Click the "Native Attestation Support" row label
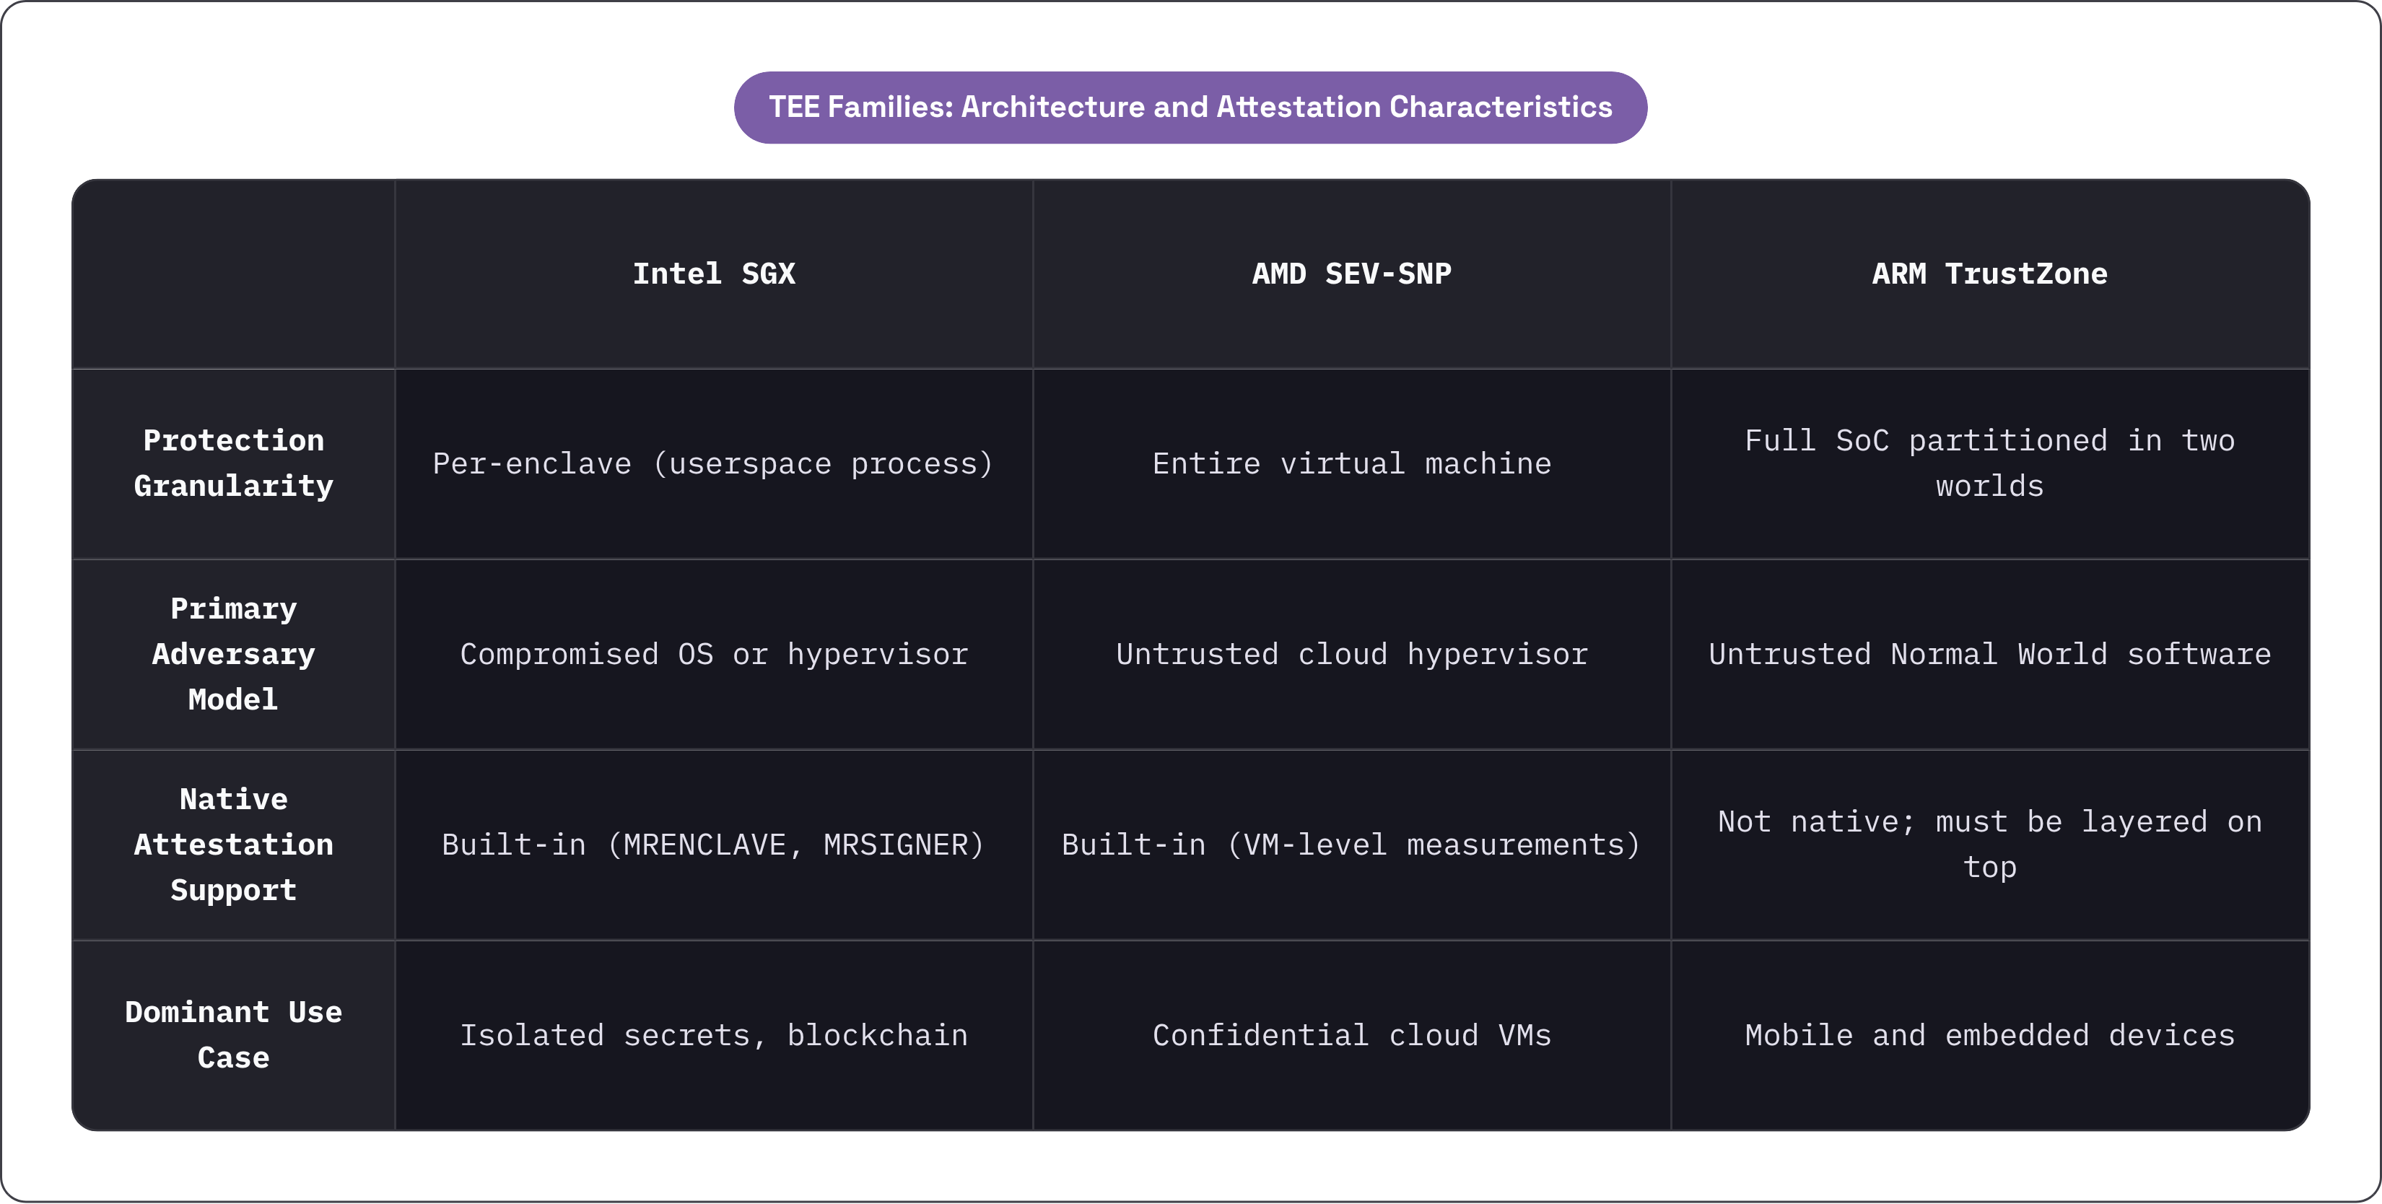This screenshot has width=2382, height=1204. (234, 845)
